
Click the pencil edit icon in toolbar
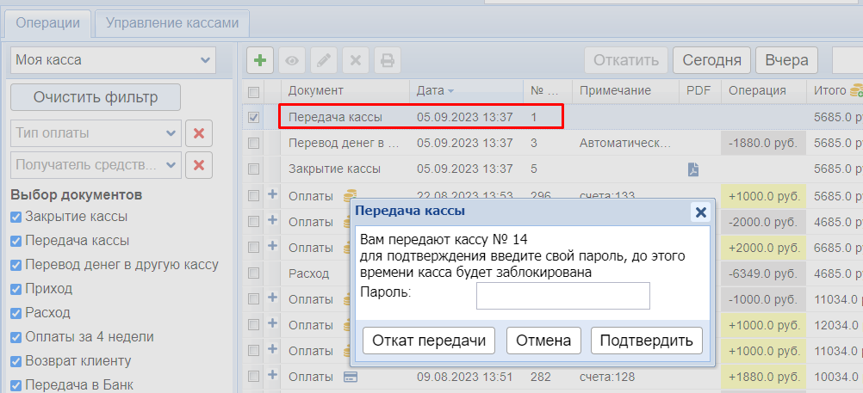(x=323, y=61)
